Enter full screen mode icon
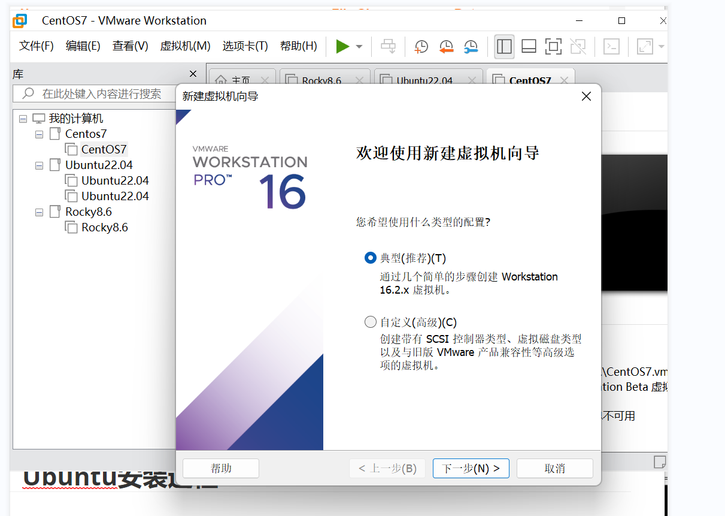Screen dimensions: 725x516 click(553, 46)
